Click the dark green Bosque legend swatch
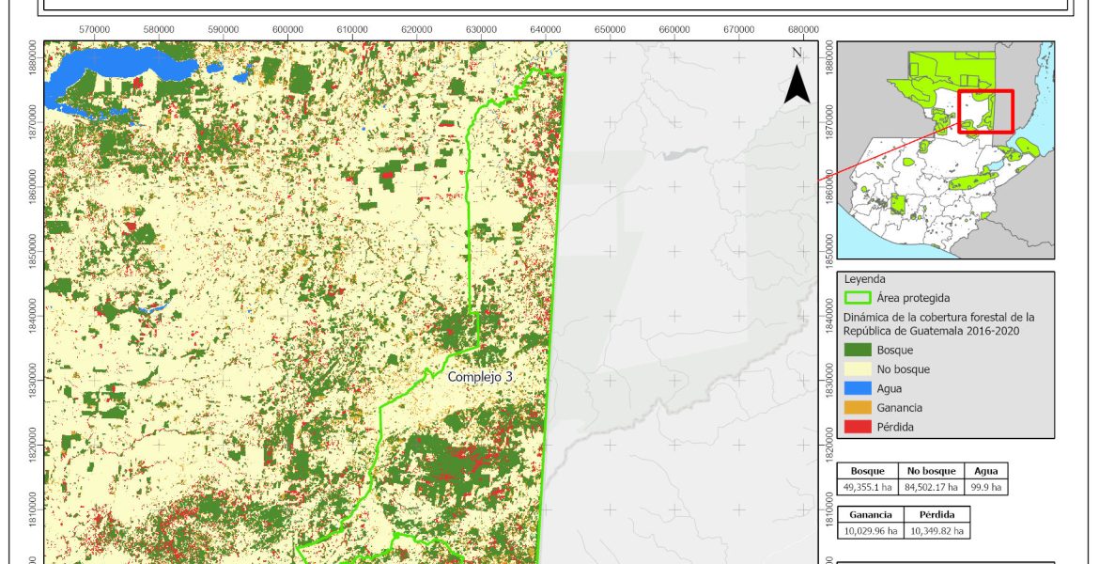The width and height of the screenshot is (1099, 564). point(856,351)
